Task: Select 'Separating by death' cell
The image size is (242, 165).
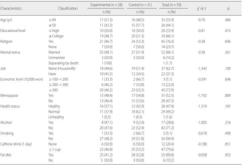Action: 63,63
